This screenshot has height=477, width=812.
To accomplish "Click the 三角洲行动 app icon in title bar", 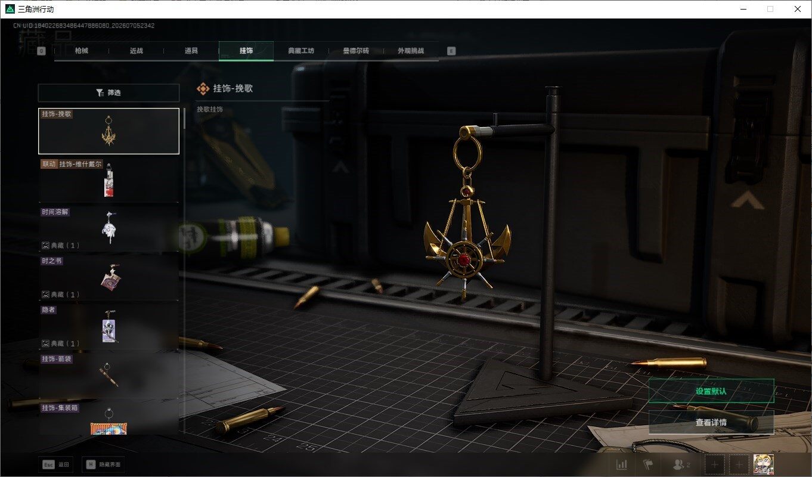I will click(x=10, y=9).
